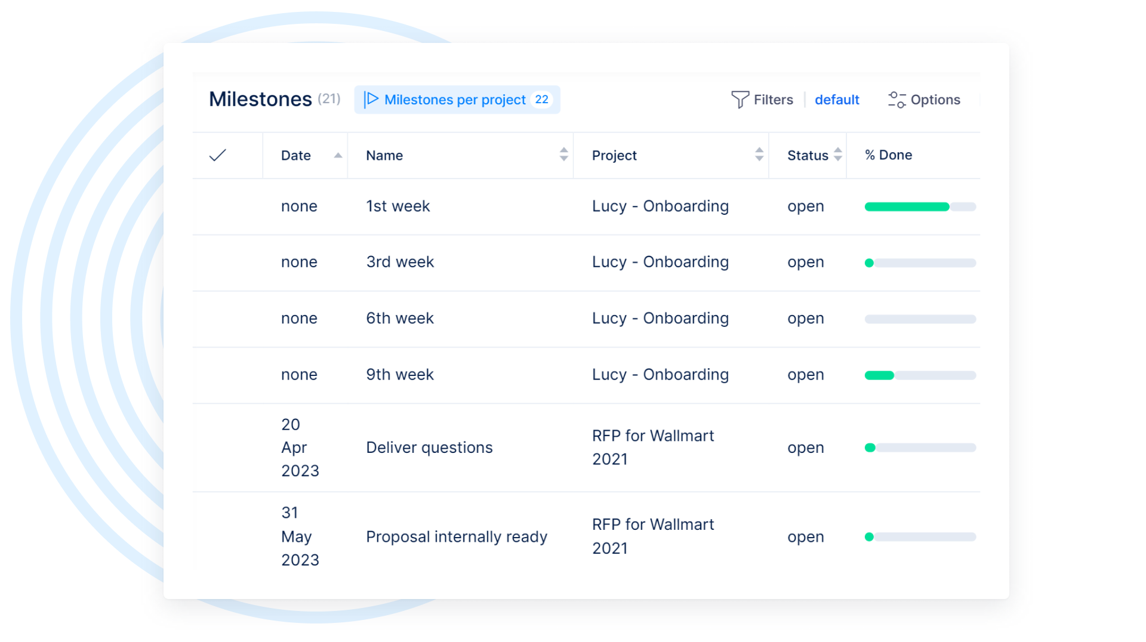
Task: Click the 9th week progress bar
Action: coord(920,375)
